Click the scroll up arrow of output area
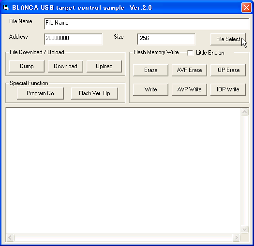The image size is (254, 246). pyautogui.click(x=245, y=112)
